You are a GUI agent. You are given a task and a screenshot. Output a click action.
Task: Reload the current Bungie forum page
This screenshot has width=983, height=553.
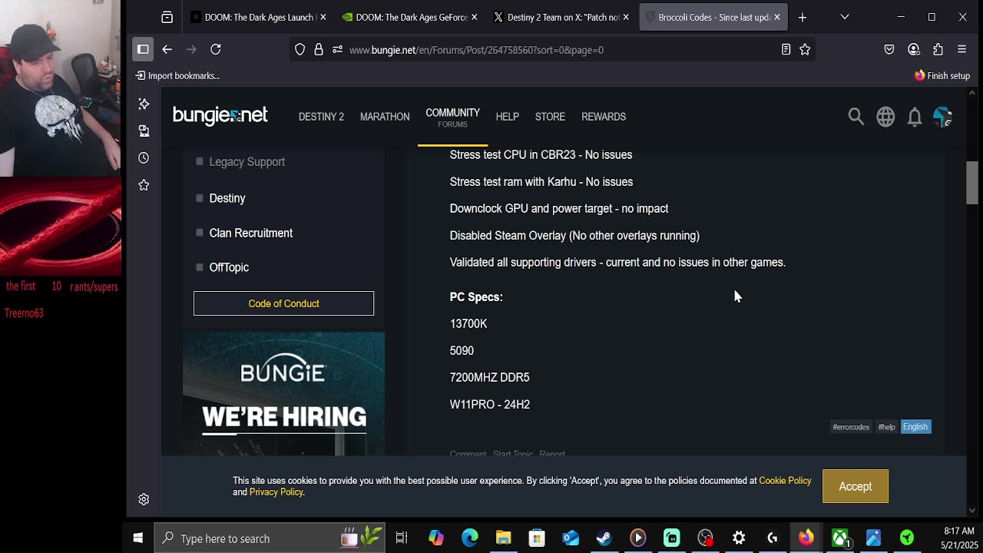216,49
